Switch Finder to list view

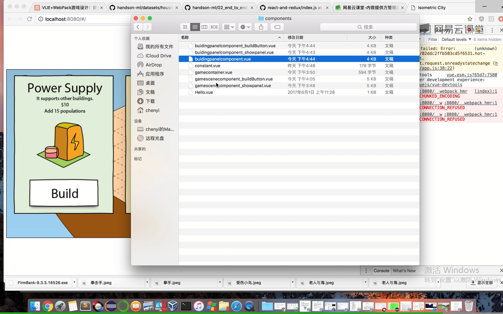[195, 27]
